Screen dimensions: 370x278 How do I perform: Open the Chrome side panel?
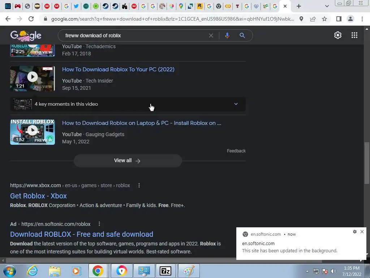pyautogui.click(x=339, y=19)
